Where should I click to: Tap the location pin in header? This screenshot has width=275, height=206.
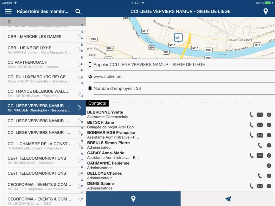tap(266, 11)
